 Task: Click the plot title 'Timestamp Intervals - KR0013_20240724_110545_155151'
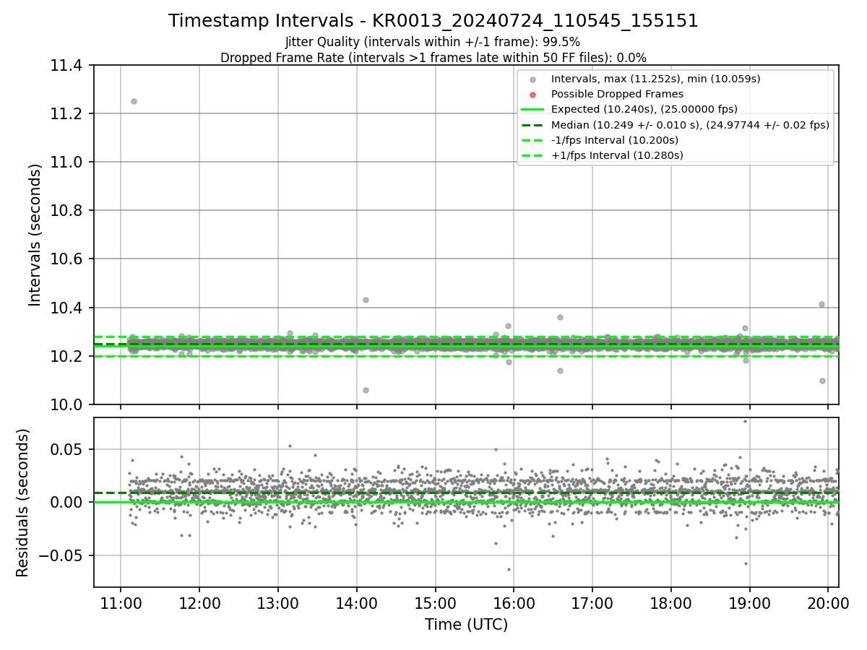click(433, 21)
